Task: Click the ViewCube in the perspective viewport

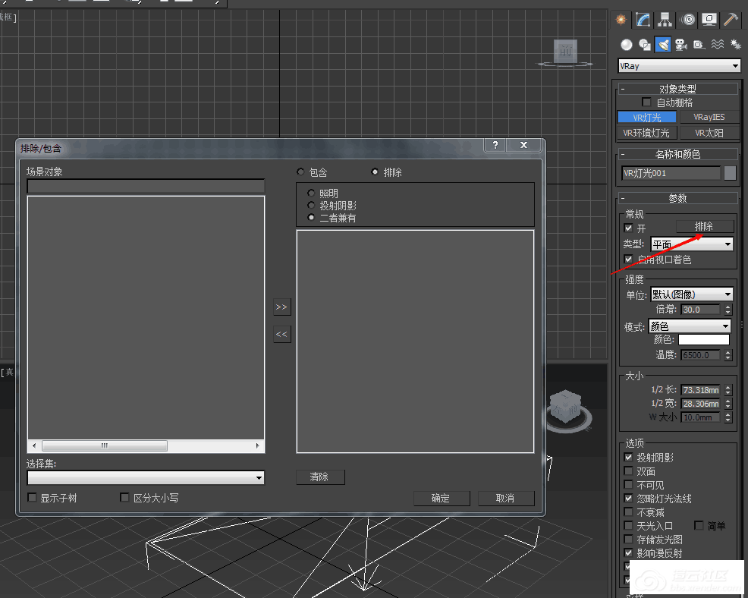Action: tap(566, 407)
